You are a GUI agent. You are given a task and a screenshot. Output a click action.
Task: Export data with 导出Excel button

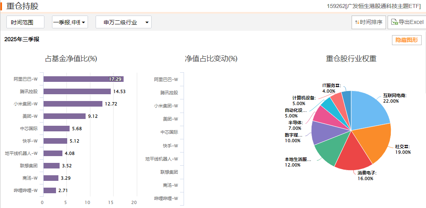407,22
